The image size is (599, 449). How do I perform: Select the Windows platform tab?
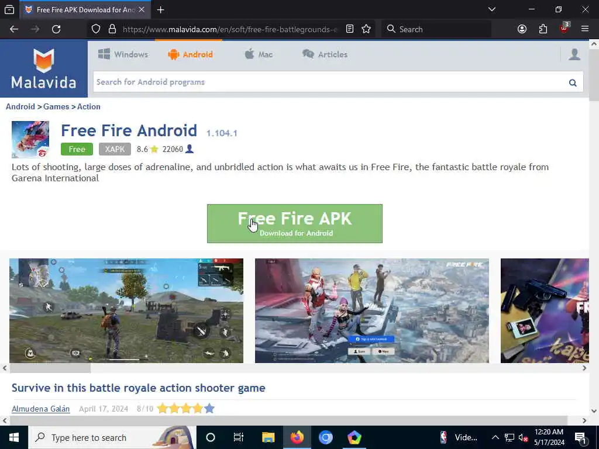click(x=123, y=54)
